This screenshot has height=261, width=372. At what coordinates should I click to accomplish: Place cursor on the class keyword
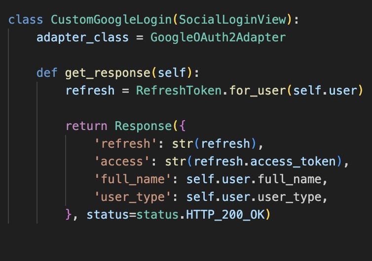tap(25, 20)
